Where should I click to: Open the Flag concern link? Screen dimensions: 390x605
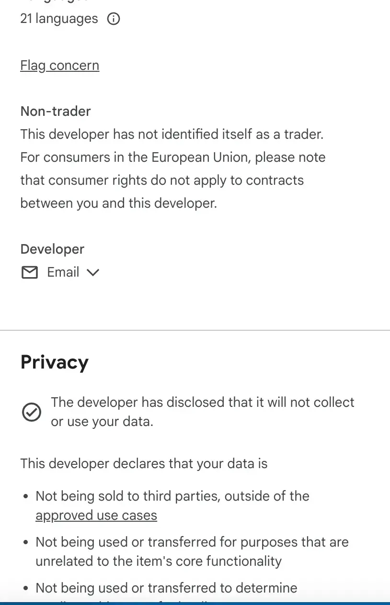click(x=59, y=66)
